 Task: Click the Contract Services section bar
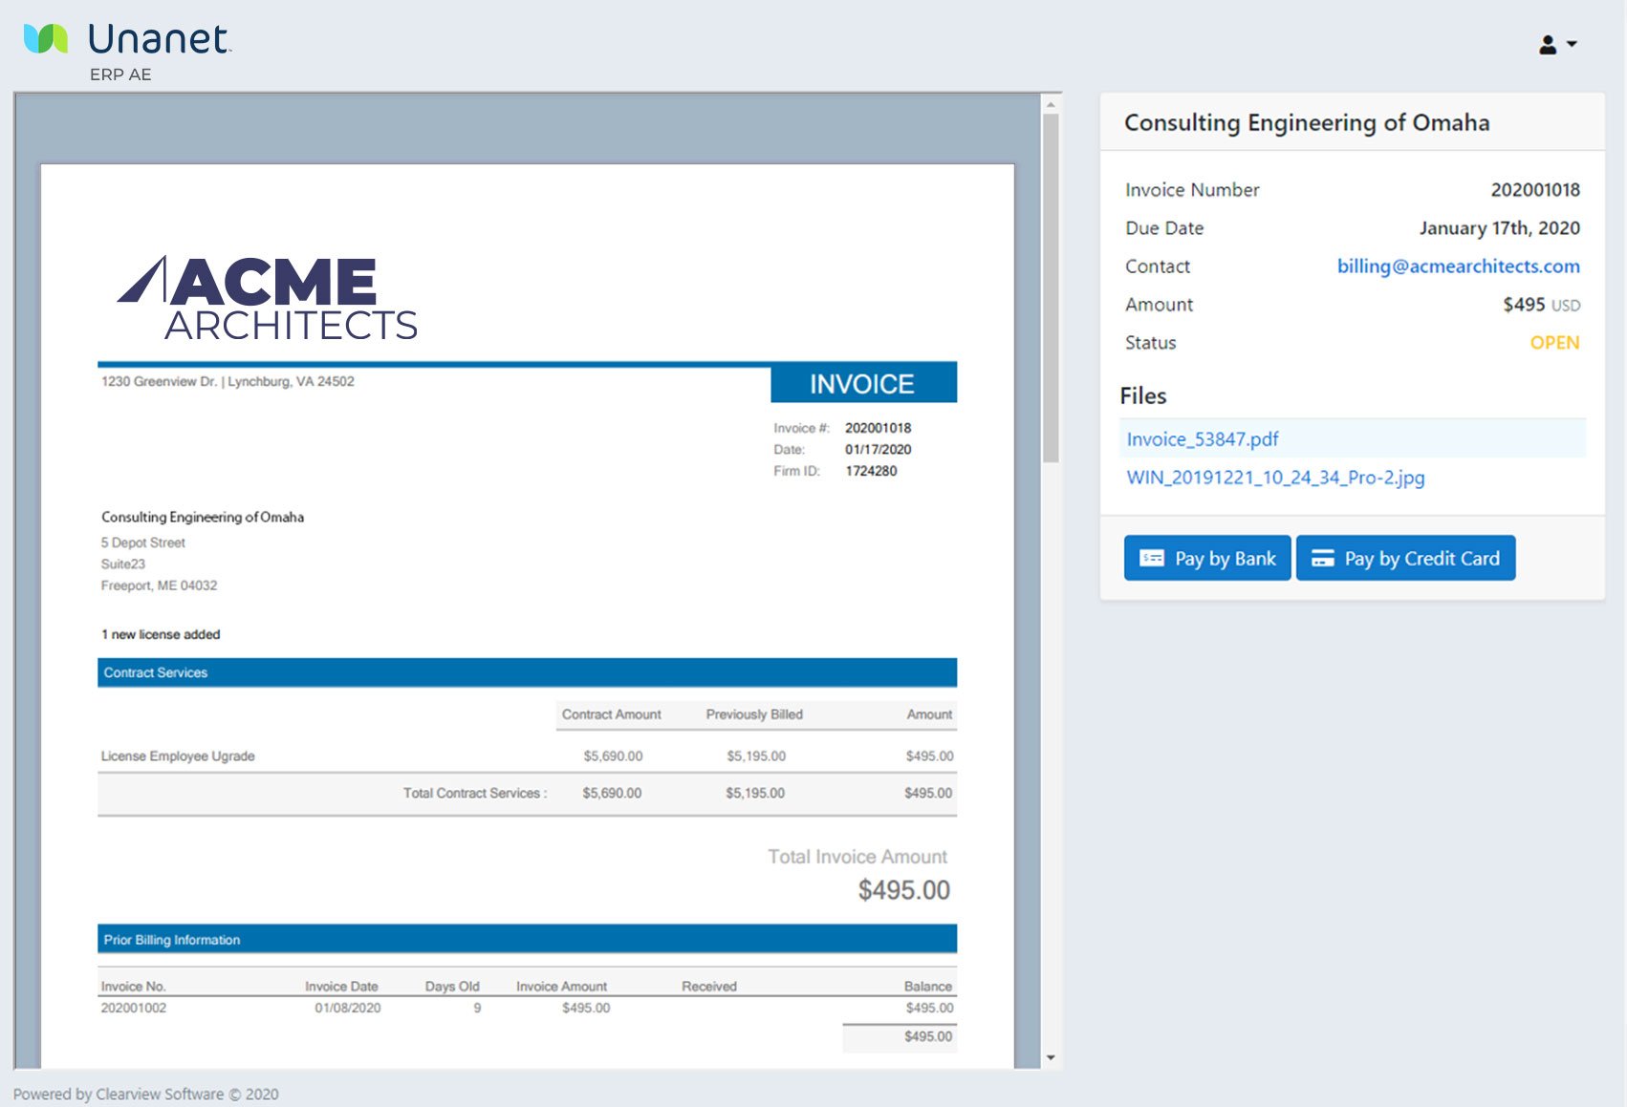pos(527,672)
